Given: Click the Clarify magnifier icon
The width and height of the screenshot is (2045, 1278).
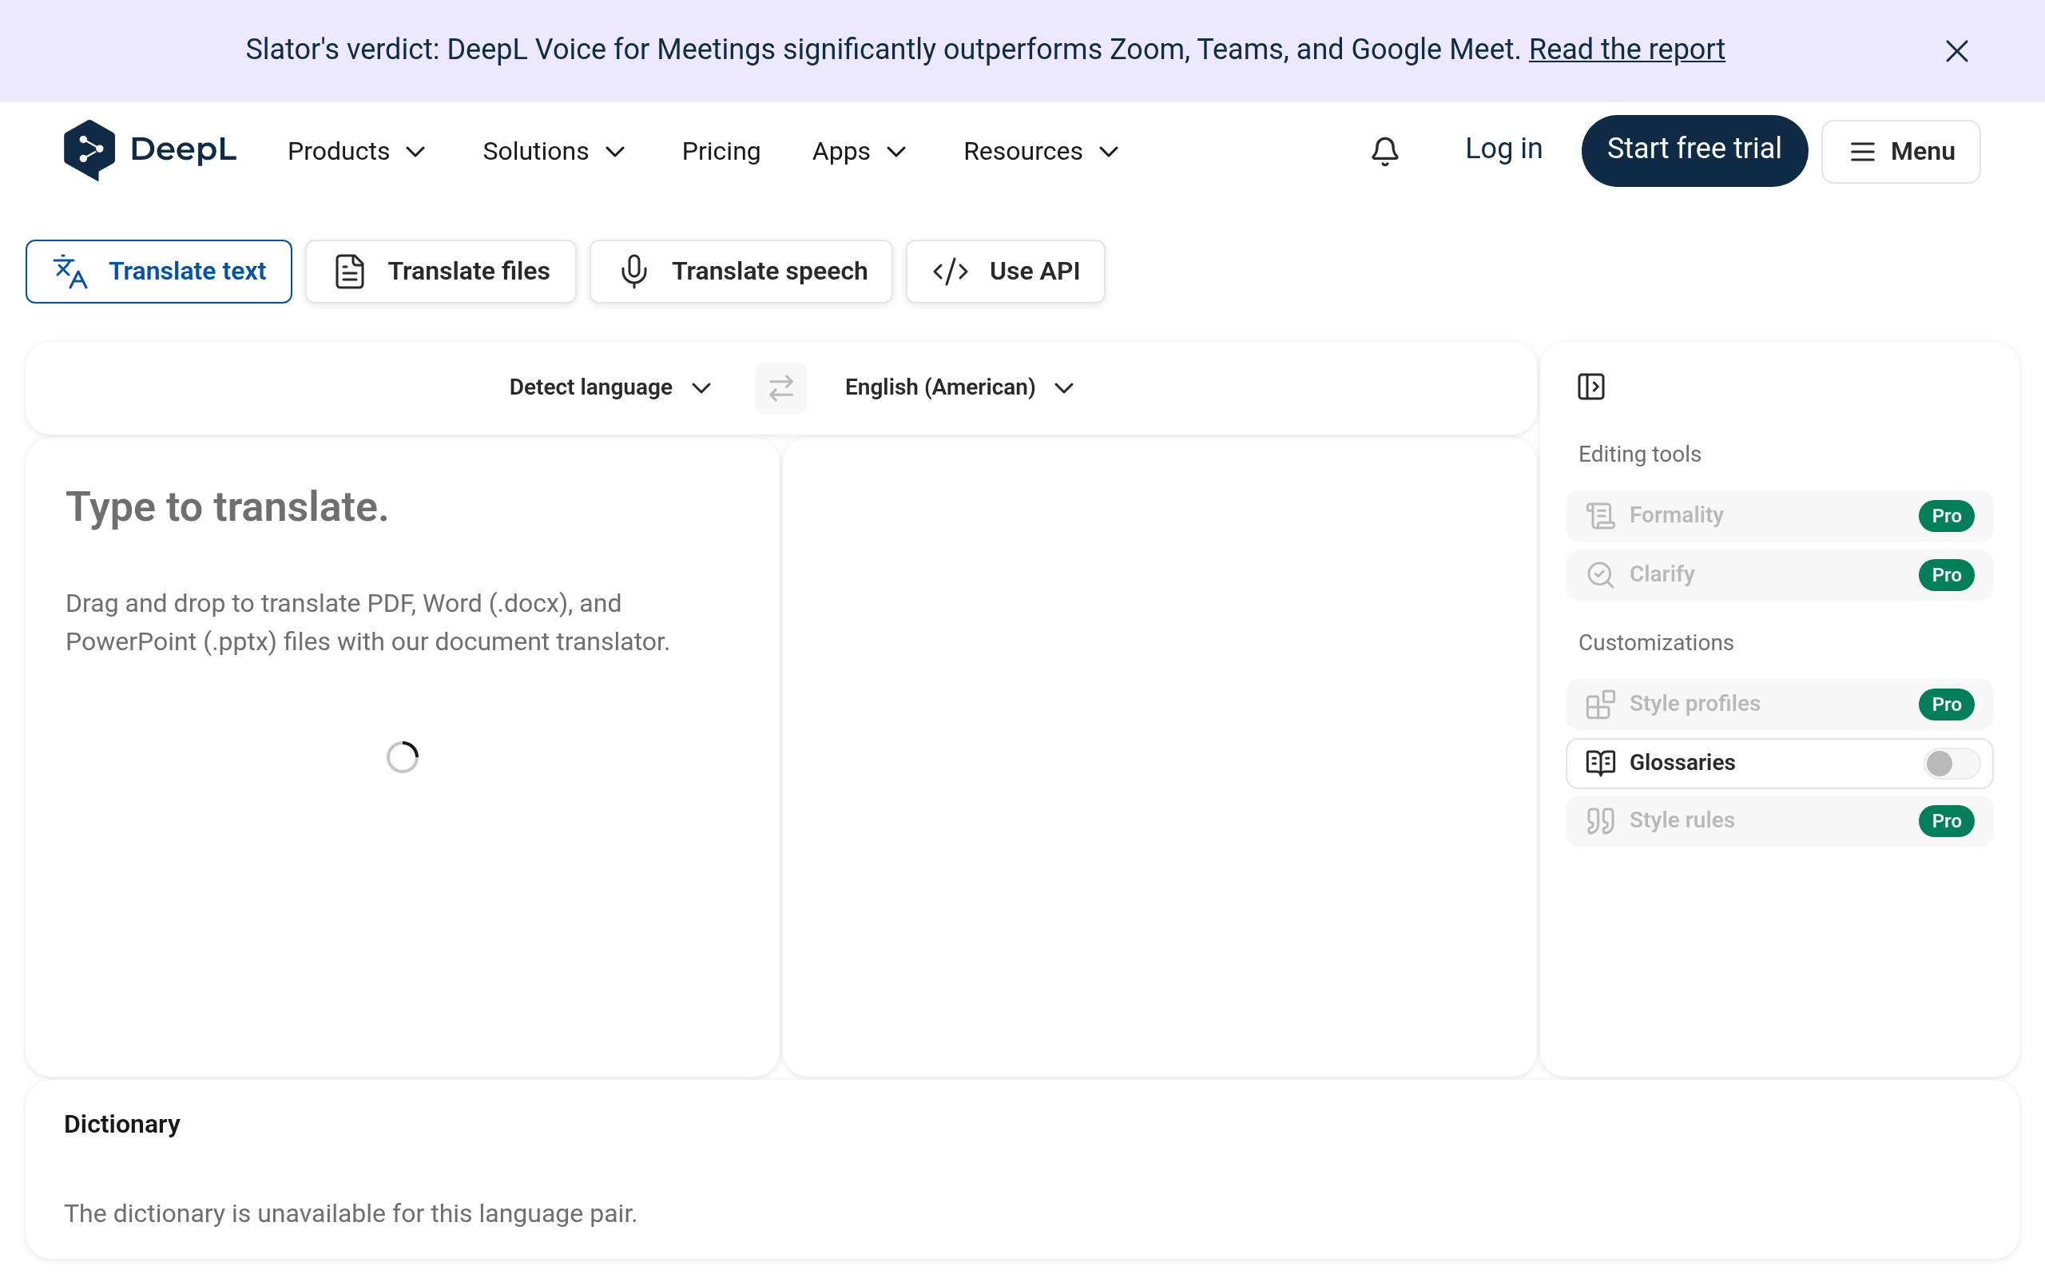Looking at the screenshot, I should coord(1600,575).
